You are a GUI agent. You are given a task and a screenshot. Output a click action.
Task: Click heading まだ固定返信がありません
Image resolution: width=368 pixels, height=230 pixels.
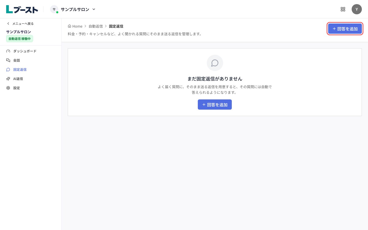(215, 79)
